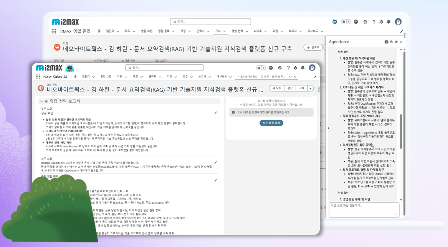Click the 모든 활동 표시 button

tap(271, 123)
